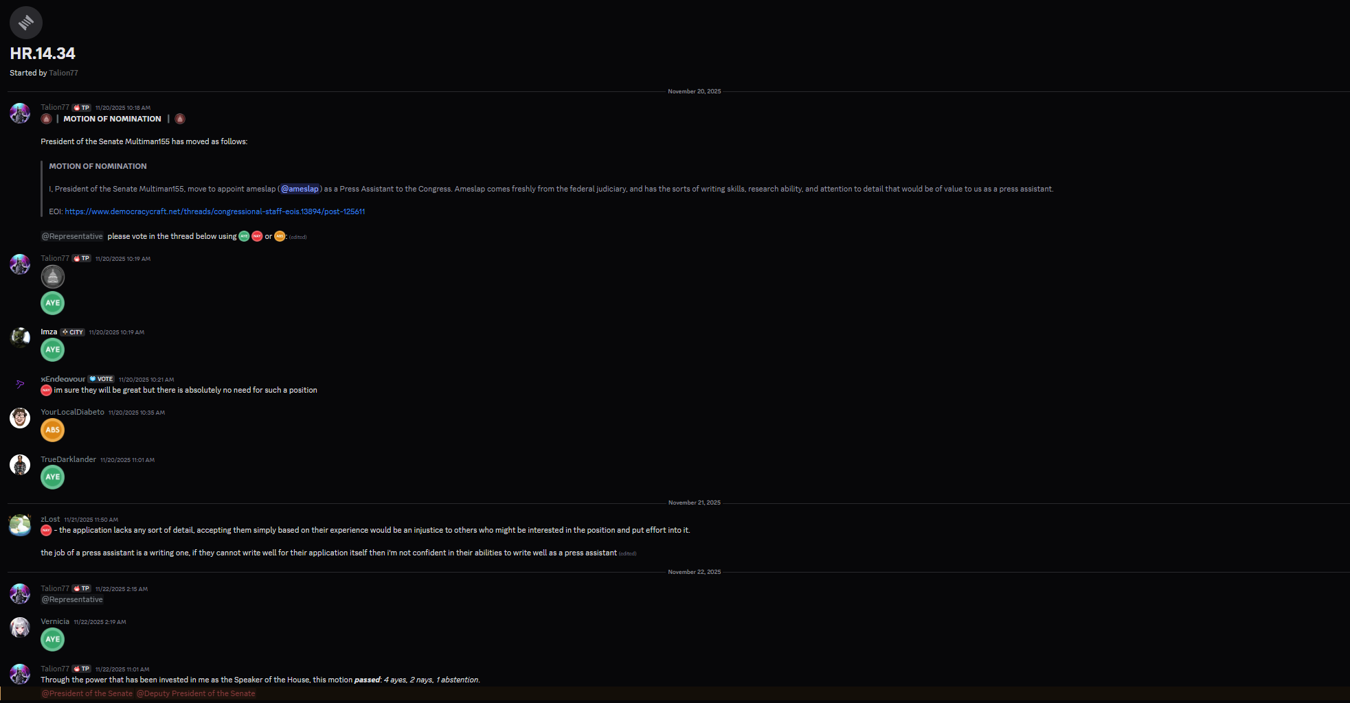
Task: Click TrueDarklander's AYE vote emoji
Action: click(53, 477)
